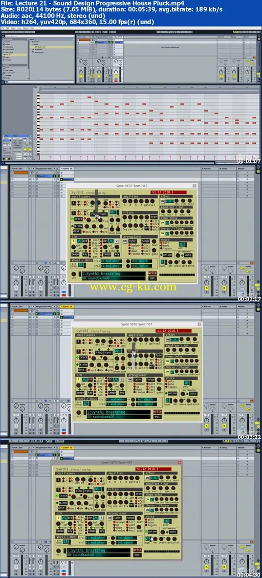This screenshot has width=262, height=578.
Task: Click Synth1 write button, frame 00:04:30
Action: 137,550
